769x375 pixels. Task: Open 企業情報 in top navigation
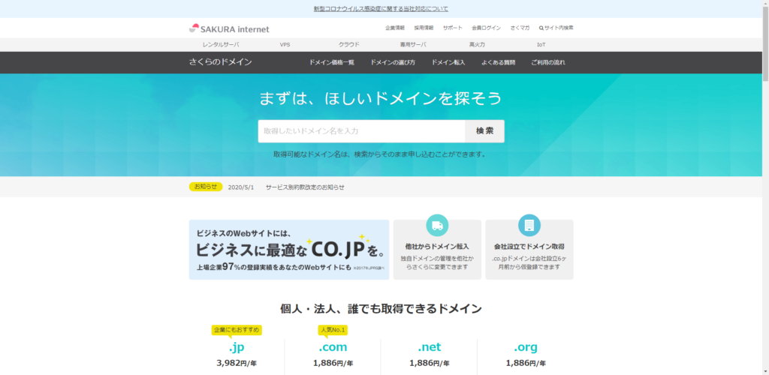(x=395, y=28)
